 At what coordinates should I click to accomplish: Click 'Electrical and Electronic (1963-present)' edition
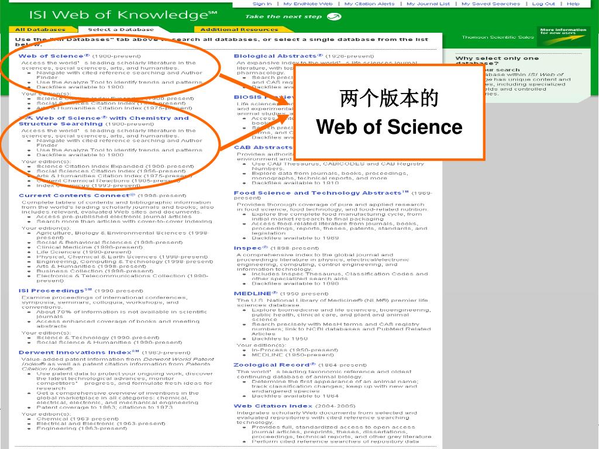(101, 423)
